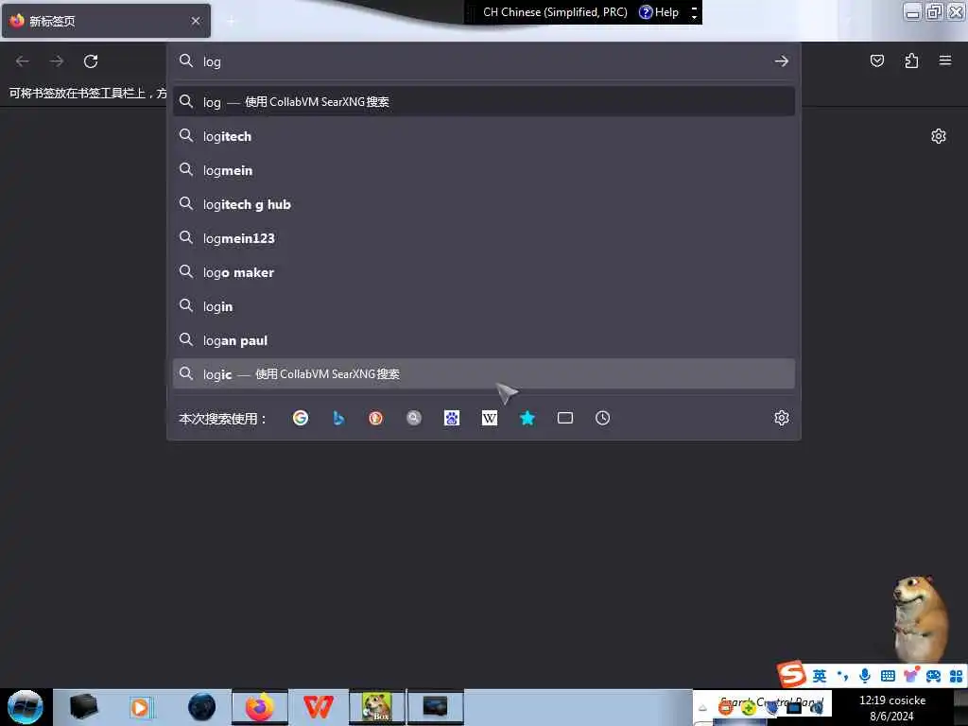
Task: Search with Bing engine icon
Action: point(338,418)
